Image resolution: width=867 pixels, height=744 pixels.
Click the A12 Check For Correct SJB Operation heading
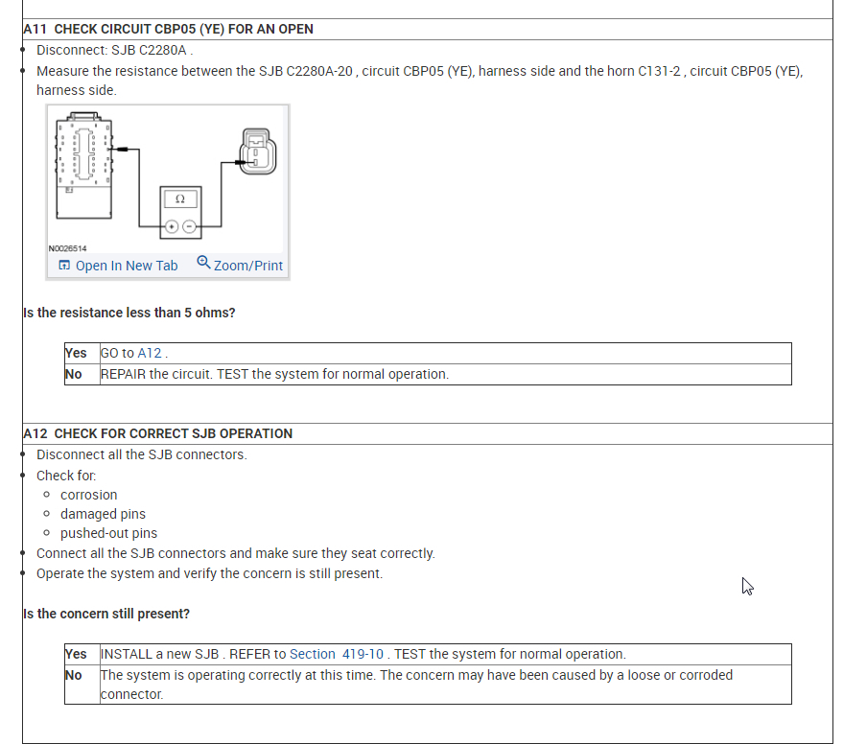pyautogui.click(x=158, y=433)
